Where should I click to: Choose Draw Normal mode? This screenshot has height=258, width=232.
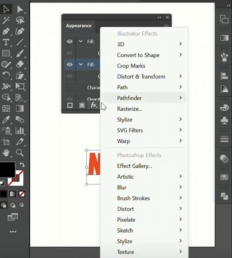3,205
